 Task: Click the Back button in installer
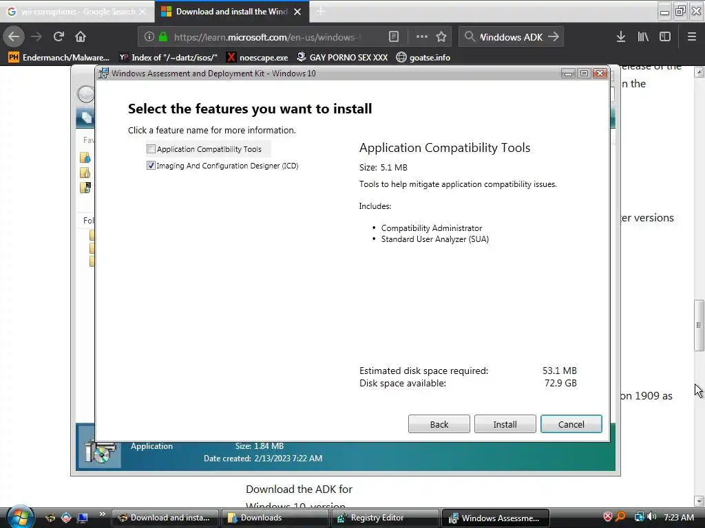click(439, 424)
